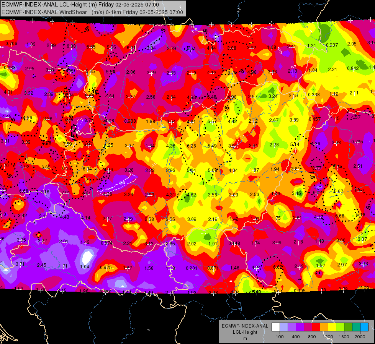Click legend scale label 2000

click(360, 337)
